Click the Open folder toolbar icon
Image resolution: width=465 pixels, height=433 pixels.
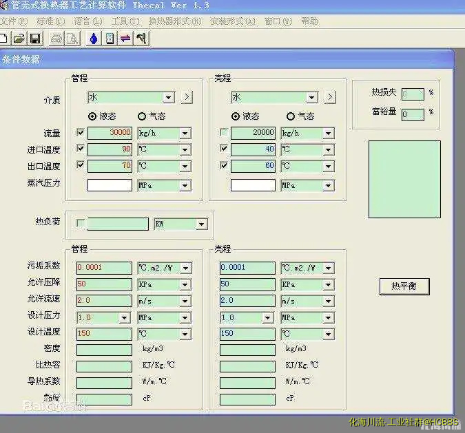[19, 39]
